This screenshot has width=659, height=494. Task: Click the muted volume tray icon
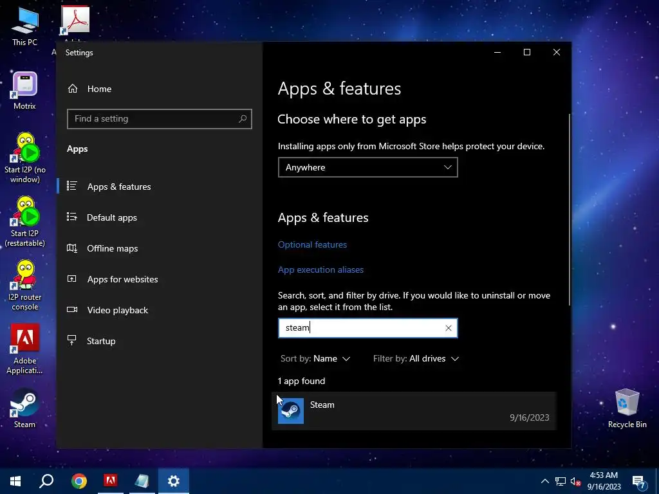tap(575, 481)
